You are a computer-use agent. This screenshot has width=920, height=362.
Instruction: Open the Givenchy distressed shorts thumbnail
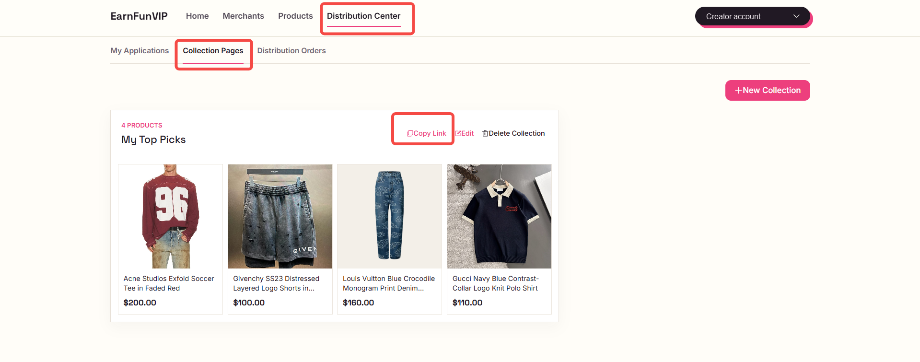point(280,216)
